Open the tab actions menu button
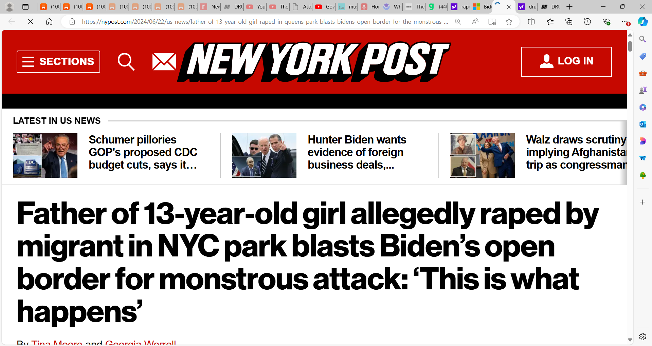This screenshot has height=346, width=652. coord(25,7)
